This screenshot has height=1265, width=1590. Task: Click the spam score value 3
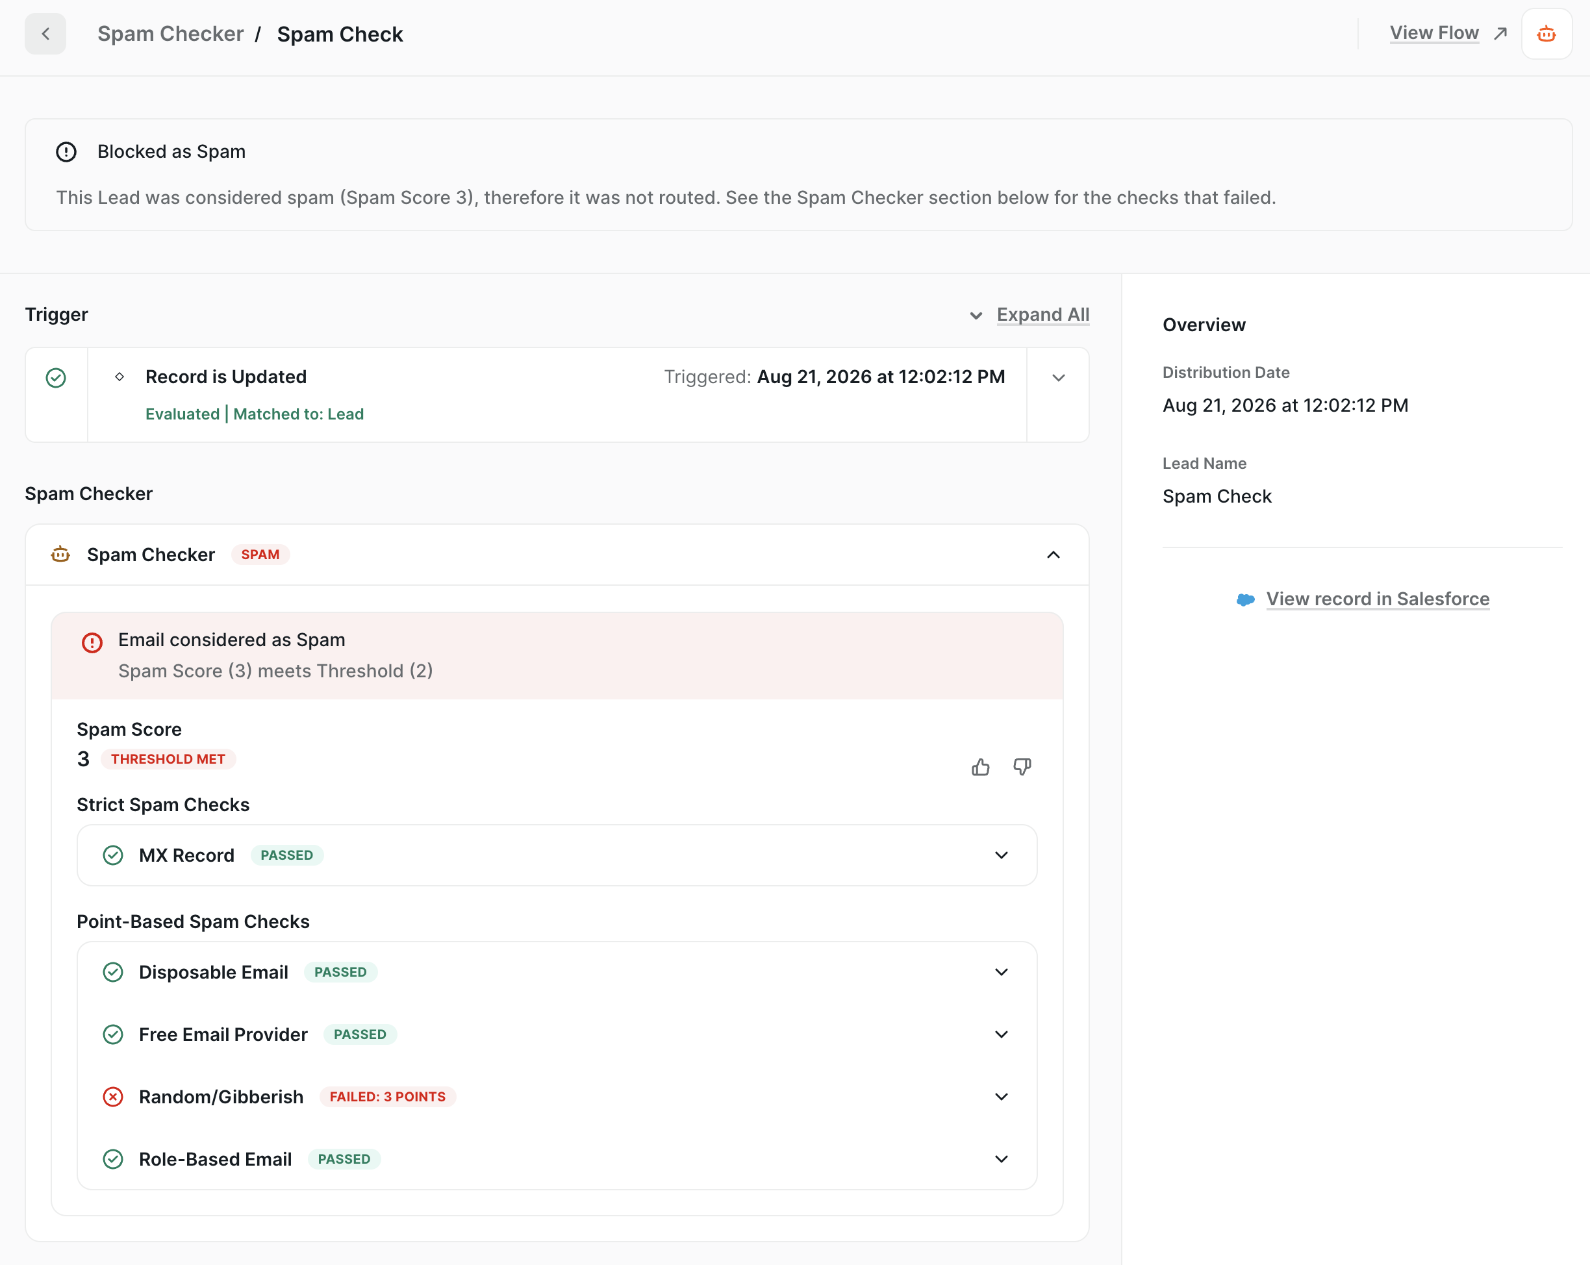(83, 759)
